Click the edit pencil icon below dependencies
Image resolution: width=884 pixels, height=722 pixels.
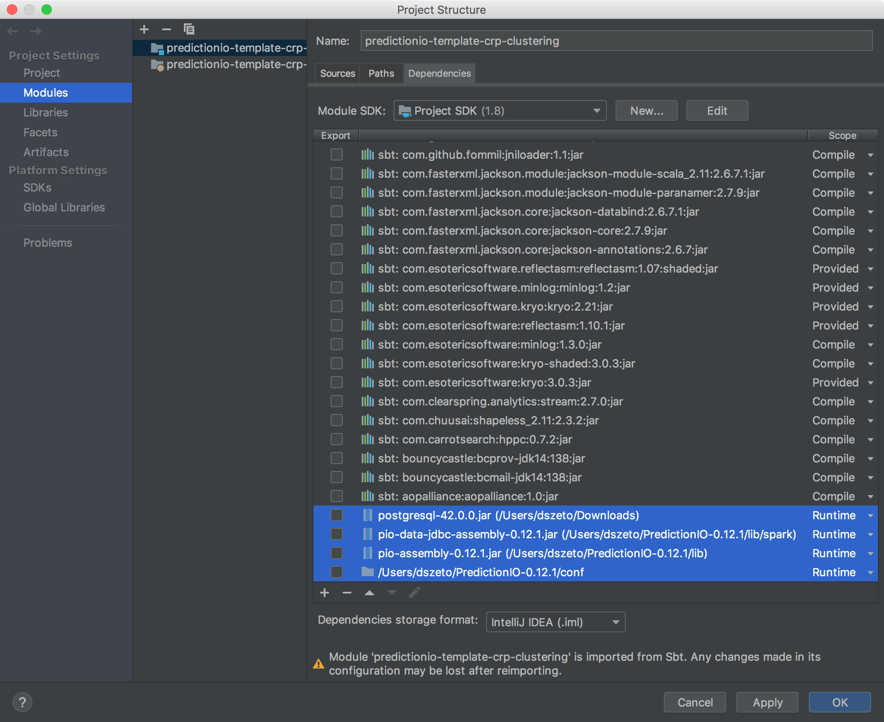tap(414, 593)
